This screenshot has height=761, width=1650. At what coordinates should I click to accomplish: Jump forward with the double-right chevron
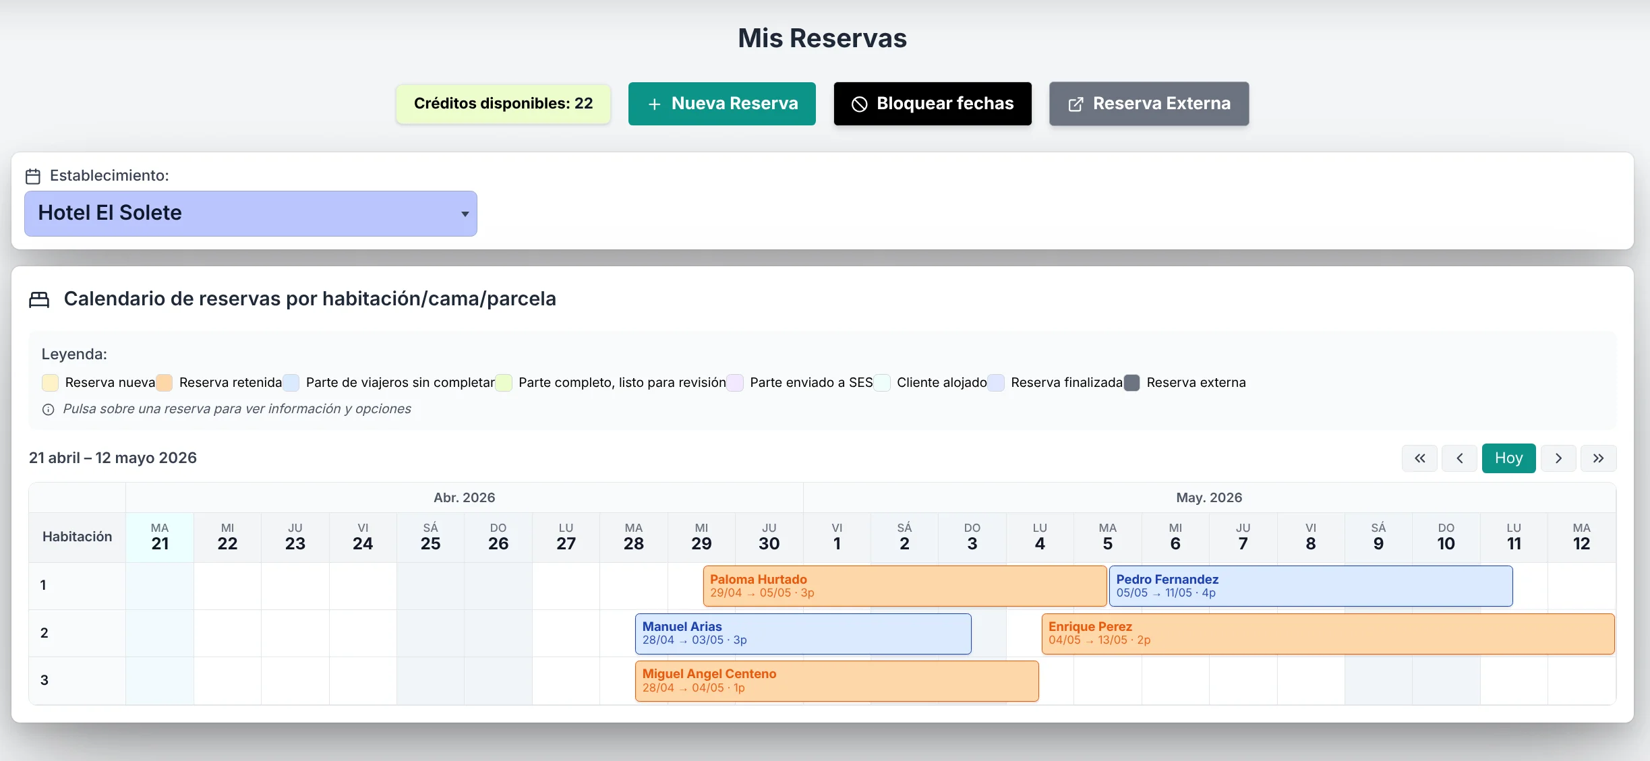click(1598, 458)
